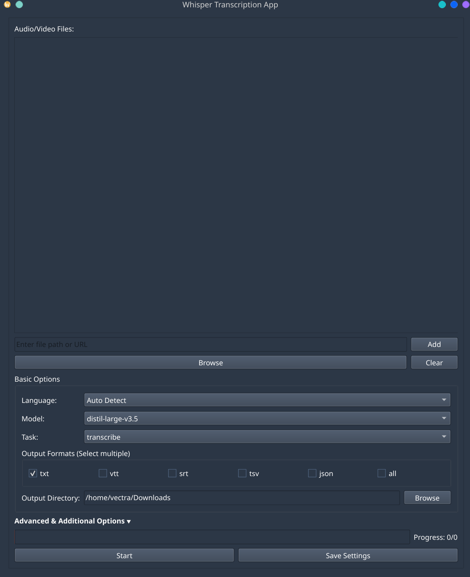Enable the srt output format
This screenshot has height=577, width=470.
172,473
